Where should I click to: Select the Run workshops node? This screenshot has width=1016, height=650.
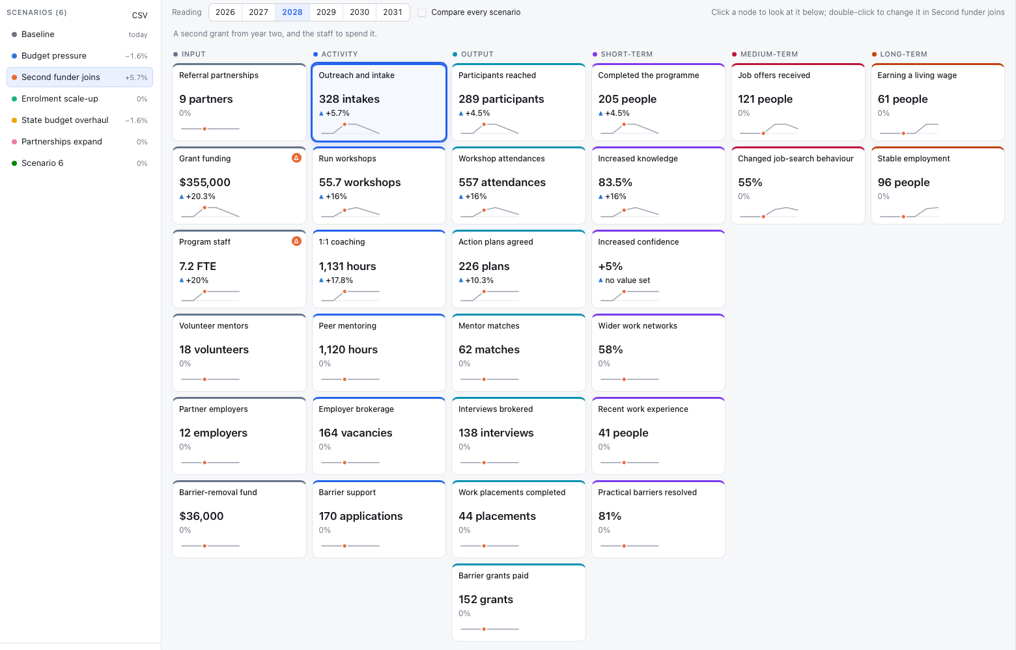pyautogui.click(x=379, y=185)
